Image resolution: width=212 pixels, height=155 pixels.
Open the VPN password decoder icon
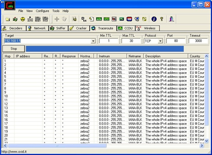(x=106, y=19)
